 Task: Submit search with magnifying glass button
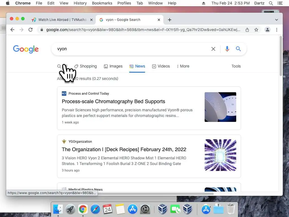tap(238, 49)
